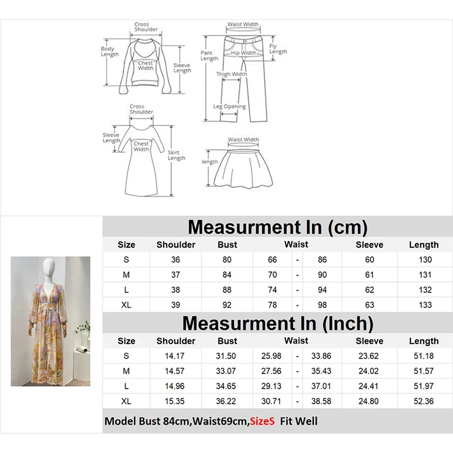
Task: Select the 'Measurment In (cm)' heading
Action: tap(278, 227)
